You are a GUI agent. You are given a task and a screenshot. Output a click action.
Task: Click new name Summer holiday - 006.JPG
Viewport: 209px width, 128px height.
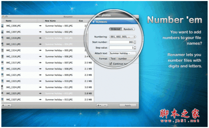(59, 57)
